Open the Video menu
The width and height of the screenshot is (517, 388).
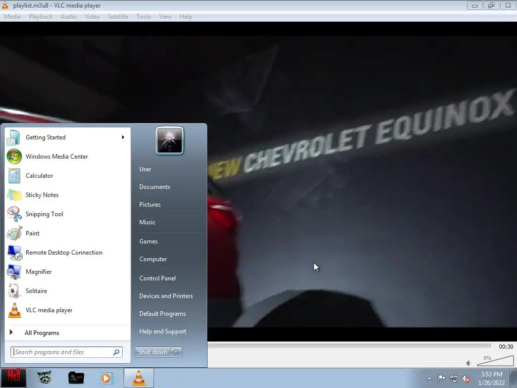click(92, 17)
